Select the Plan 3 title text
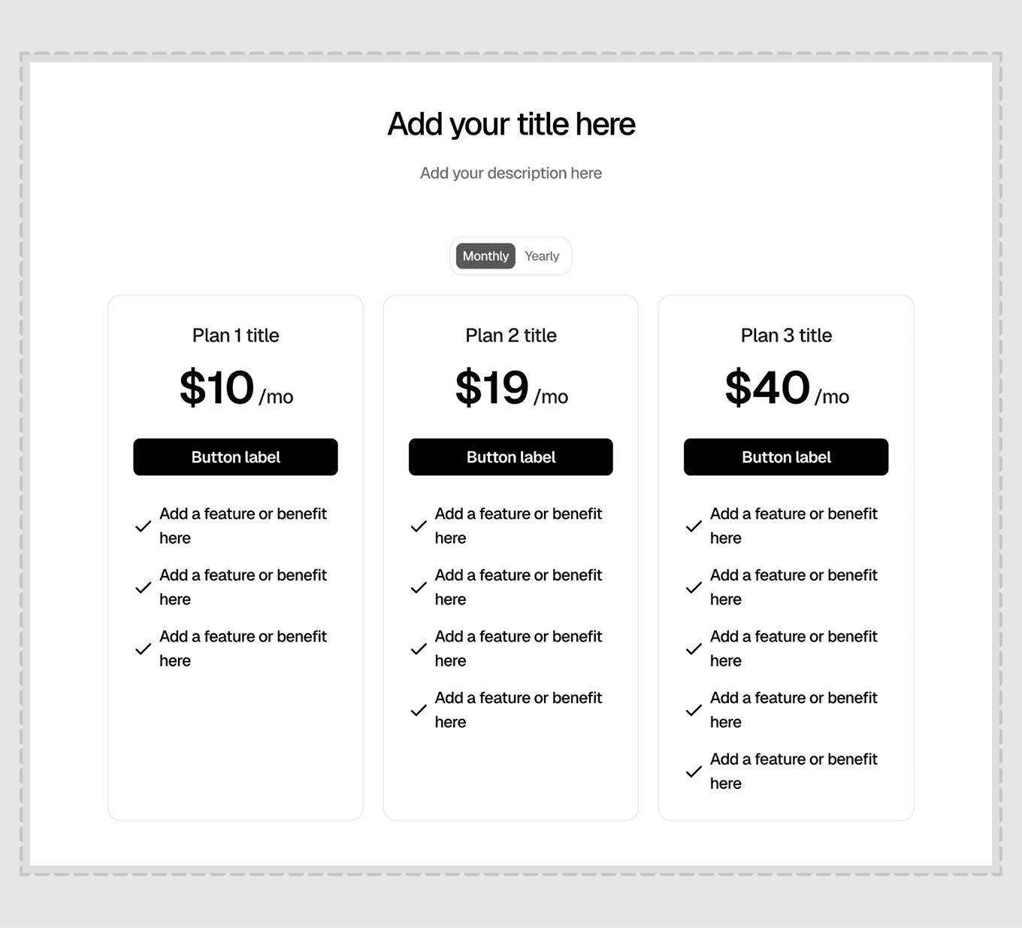Image resolution: width=1022 pixels, height=928 pixels. pyautogui.click(x=786, y=335)
